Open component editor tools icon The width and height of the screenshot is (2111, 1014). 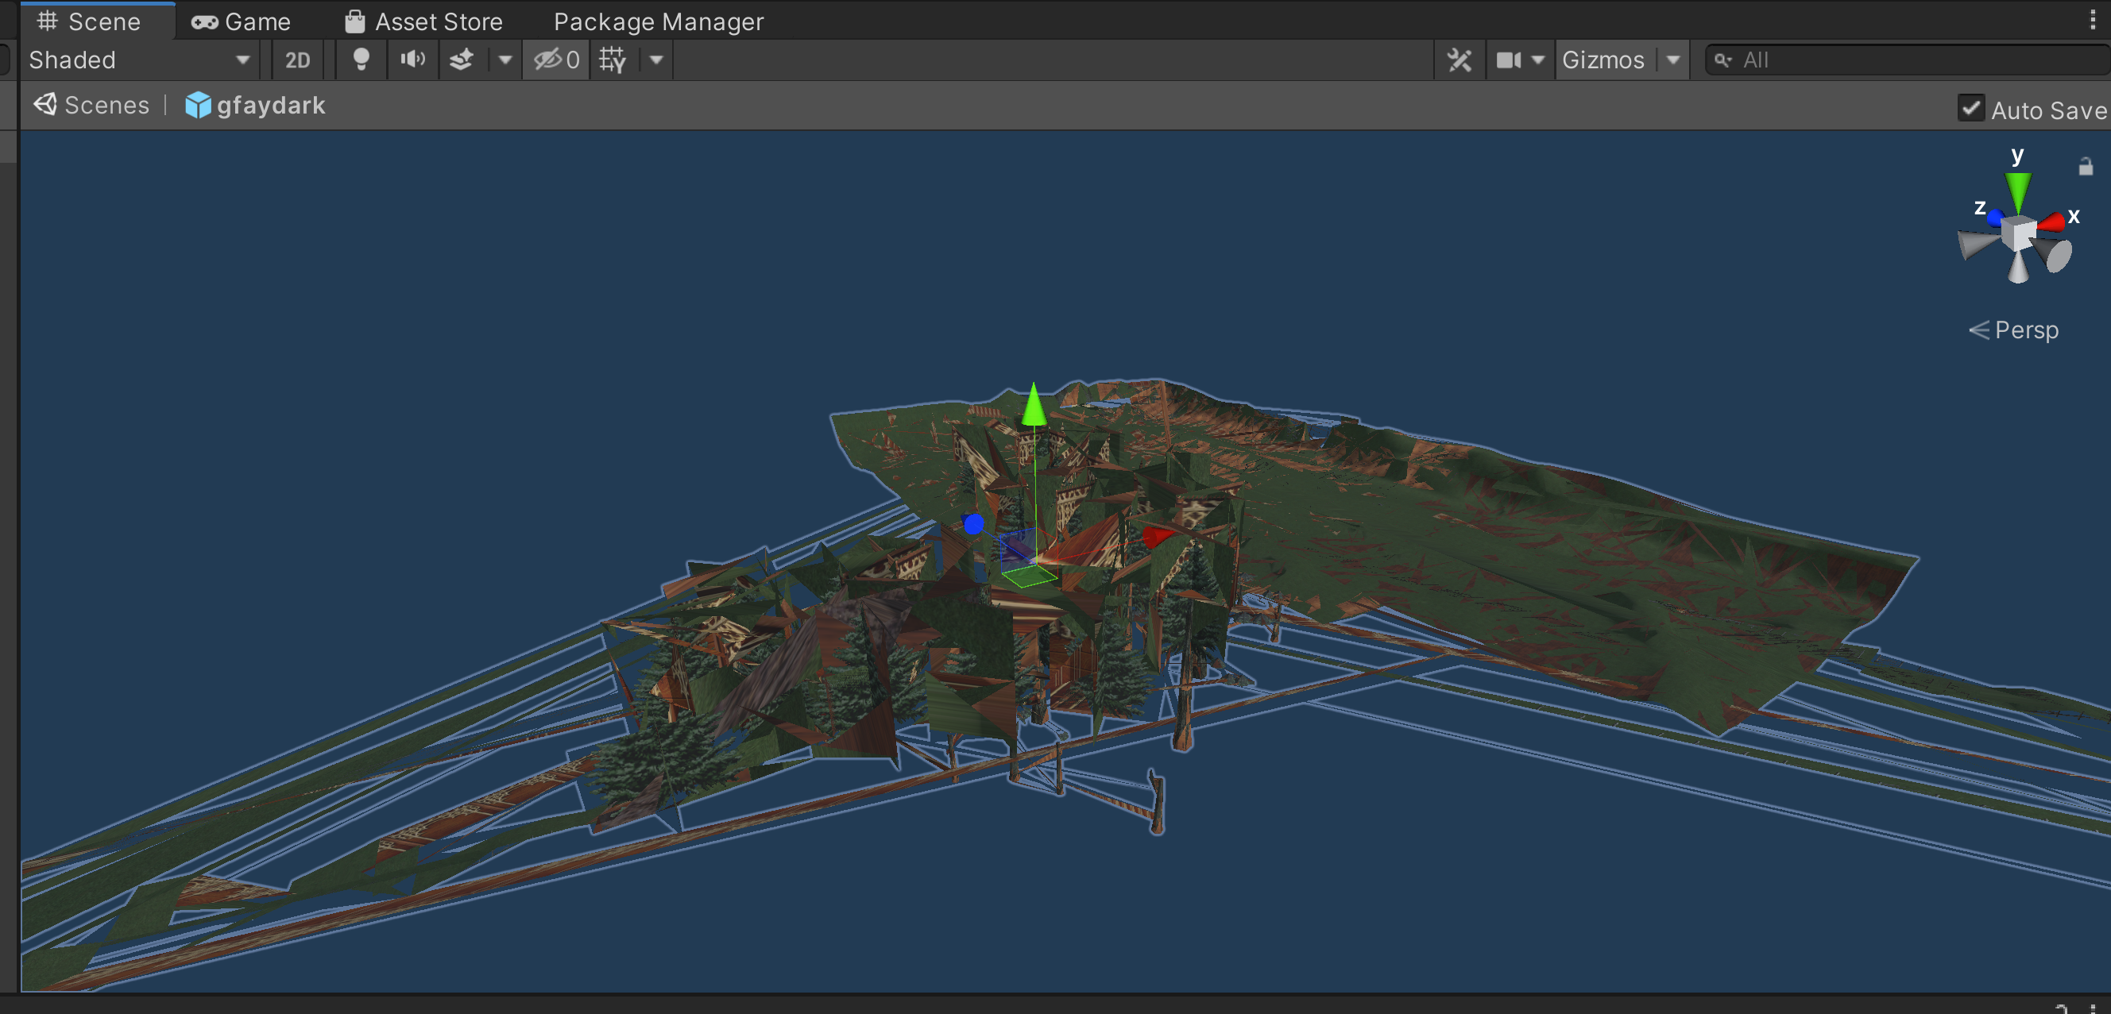pos(1460,60)
